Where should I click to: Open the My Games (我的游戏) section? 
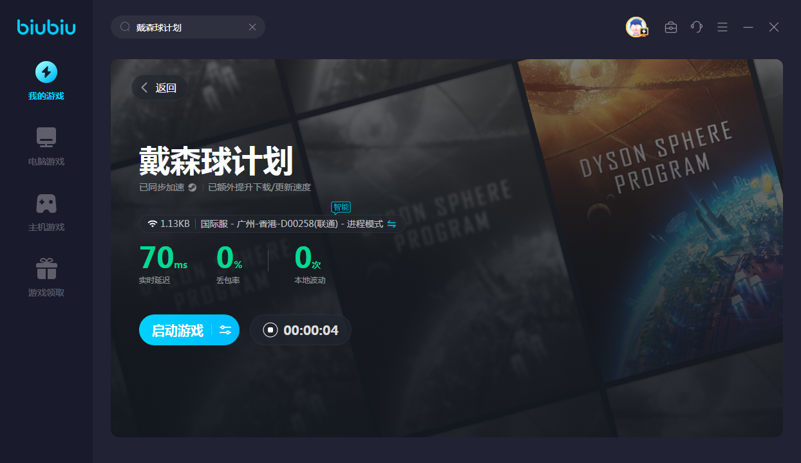point(46,81)
